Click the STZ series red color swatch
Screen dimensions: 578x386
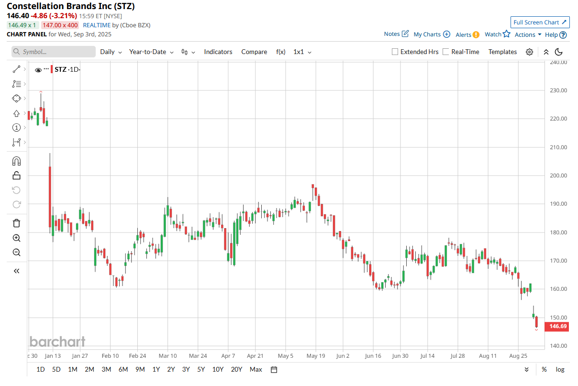(52, 69)
